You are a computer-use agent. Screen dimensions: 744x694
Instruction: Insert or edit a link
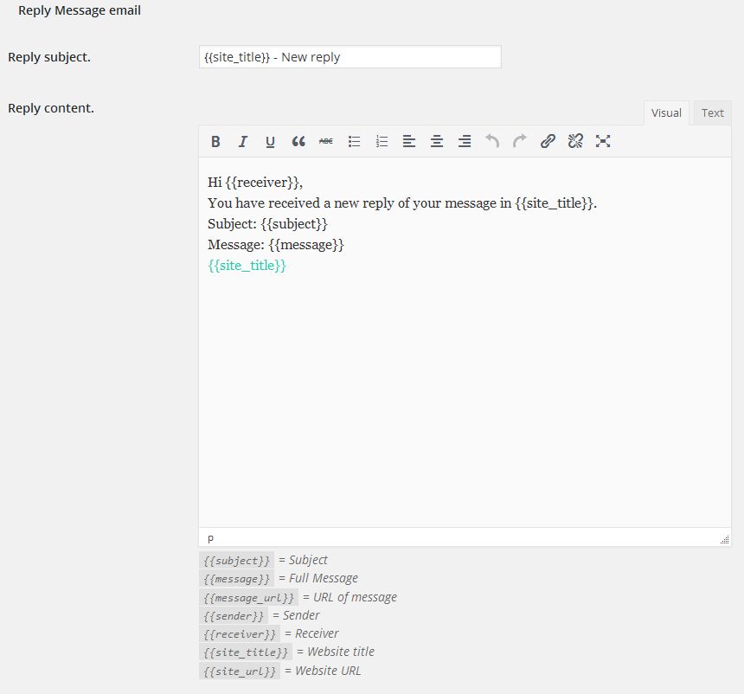548,142
